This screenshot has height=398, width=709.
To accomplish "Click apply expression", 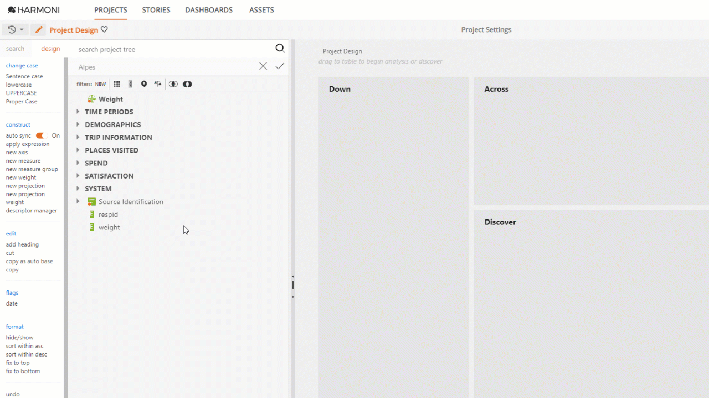I will point(28,144).
